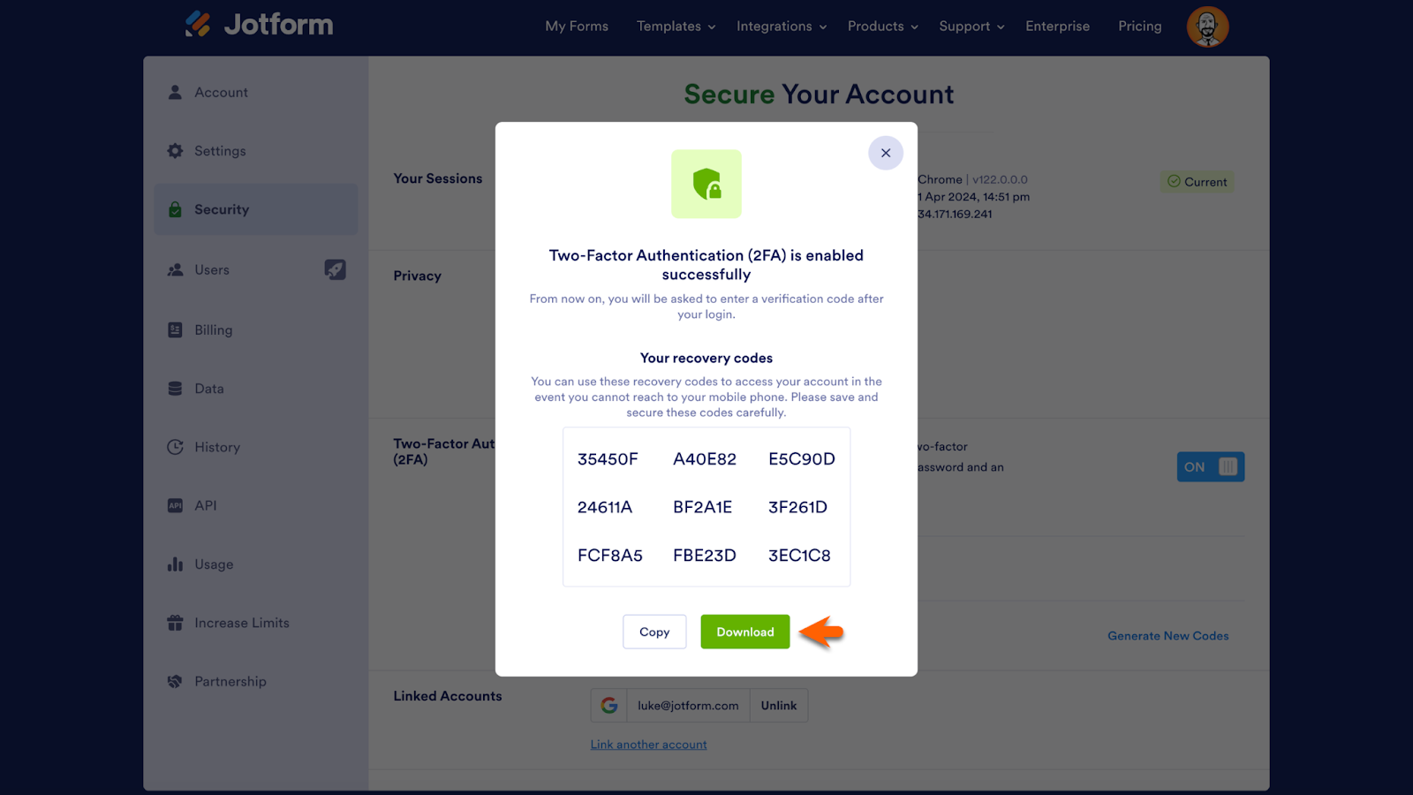Click the History clock icon
Viewport: 1413px width, 795px height.
coord(175,447)
